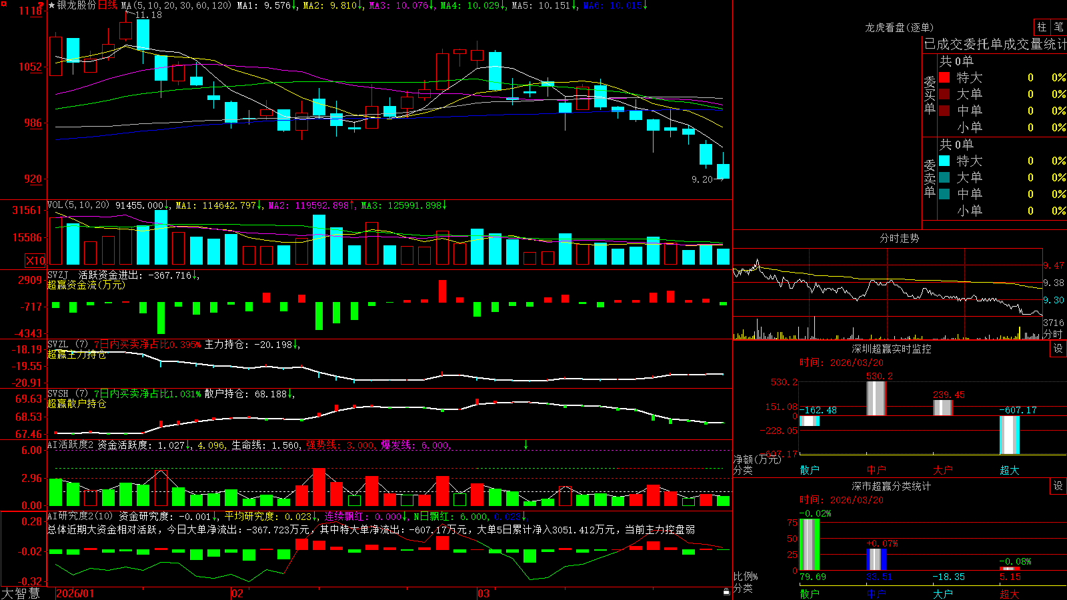The image size is (1067, 600).
Task: Click the 小单 row under 委买单
Action: coord(1002,127)
